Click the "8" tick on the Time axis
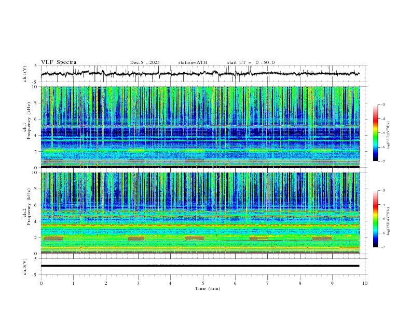The height and width of the screenshot is (318, 411). pyautogui.click(x=300, y=283)
